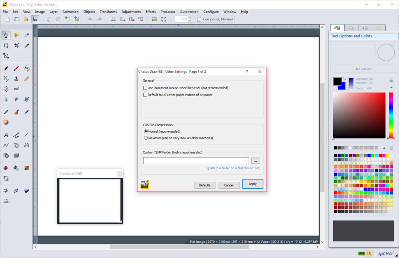399x258 pixels.
Task: Click the black foreground color swatch
Action: [337, 81]
